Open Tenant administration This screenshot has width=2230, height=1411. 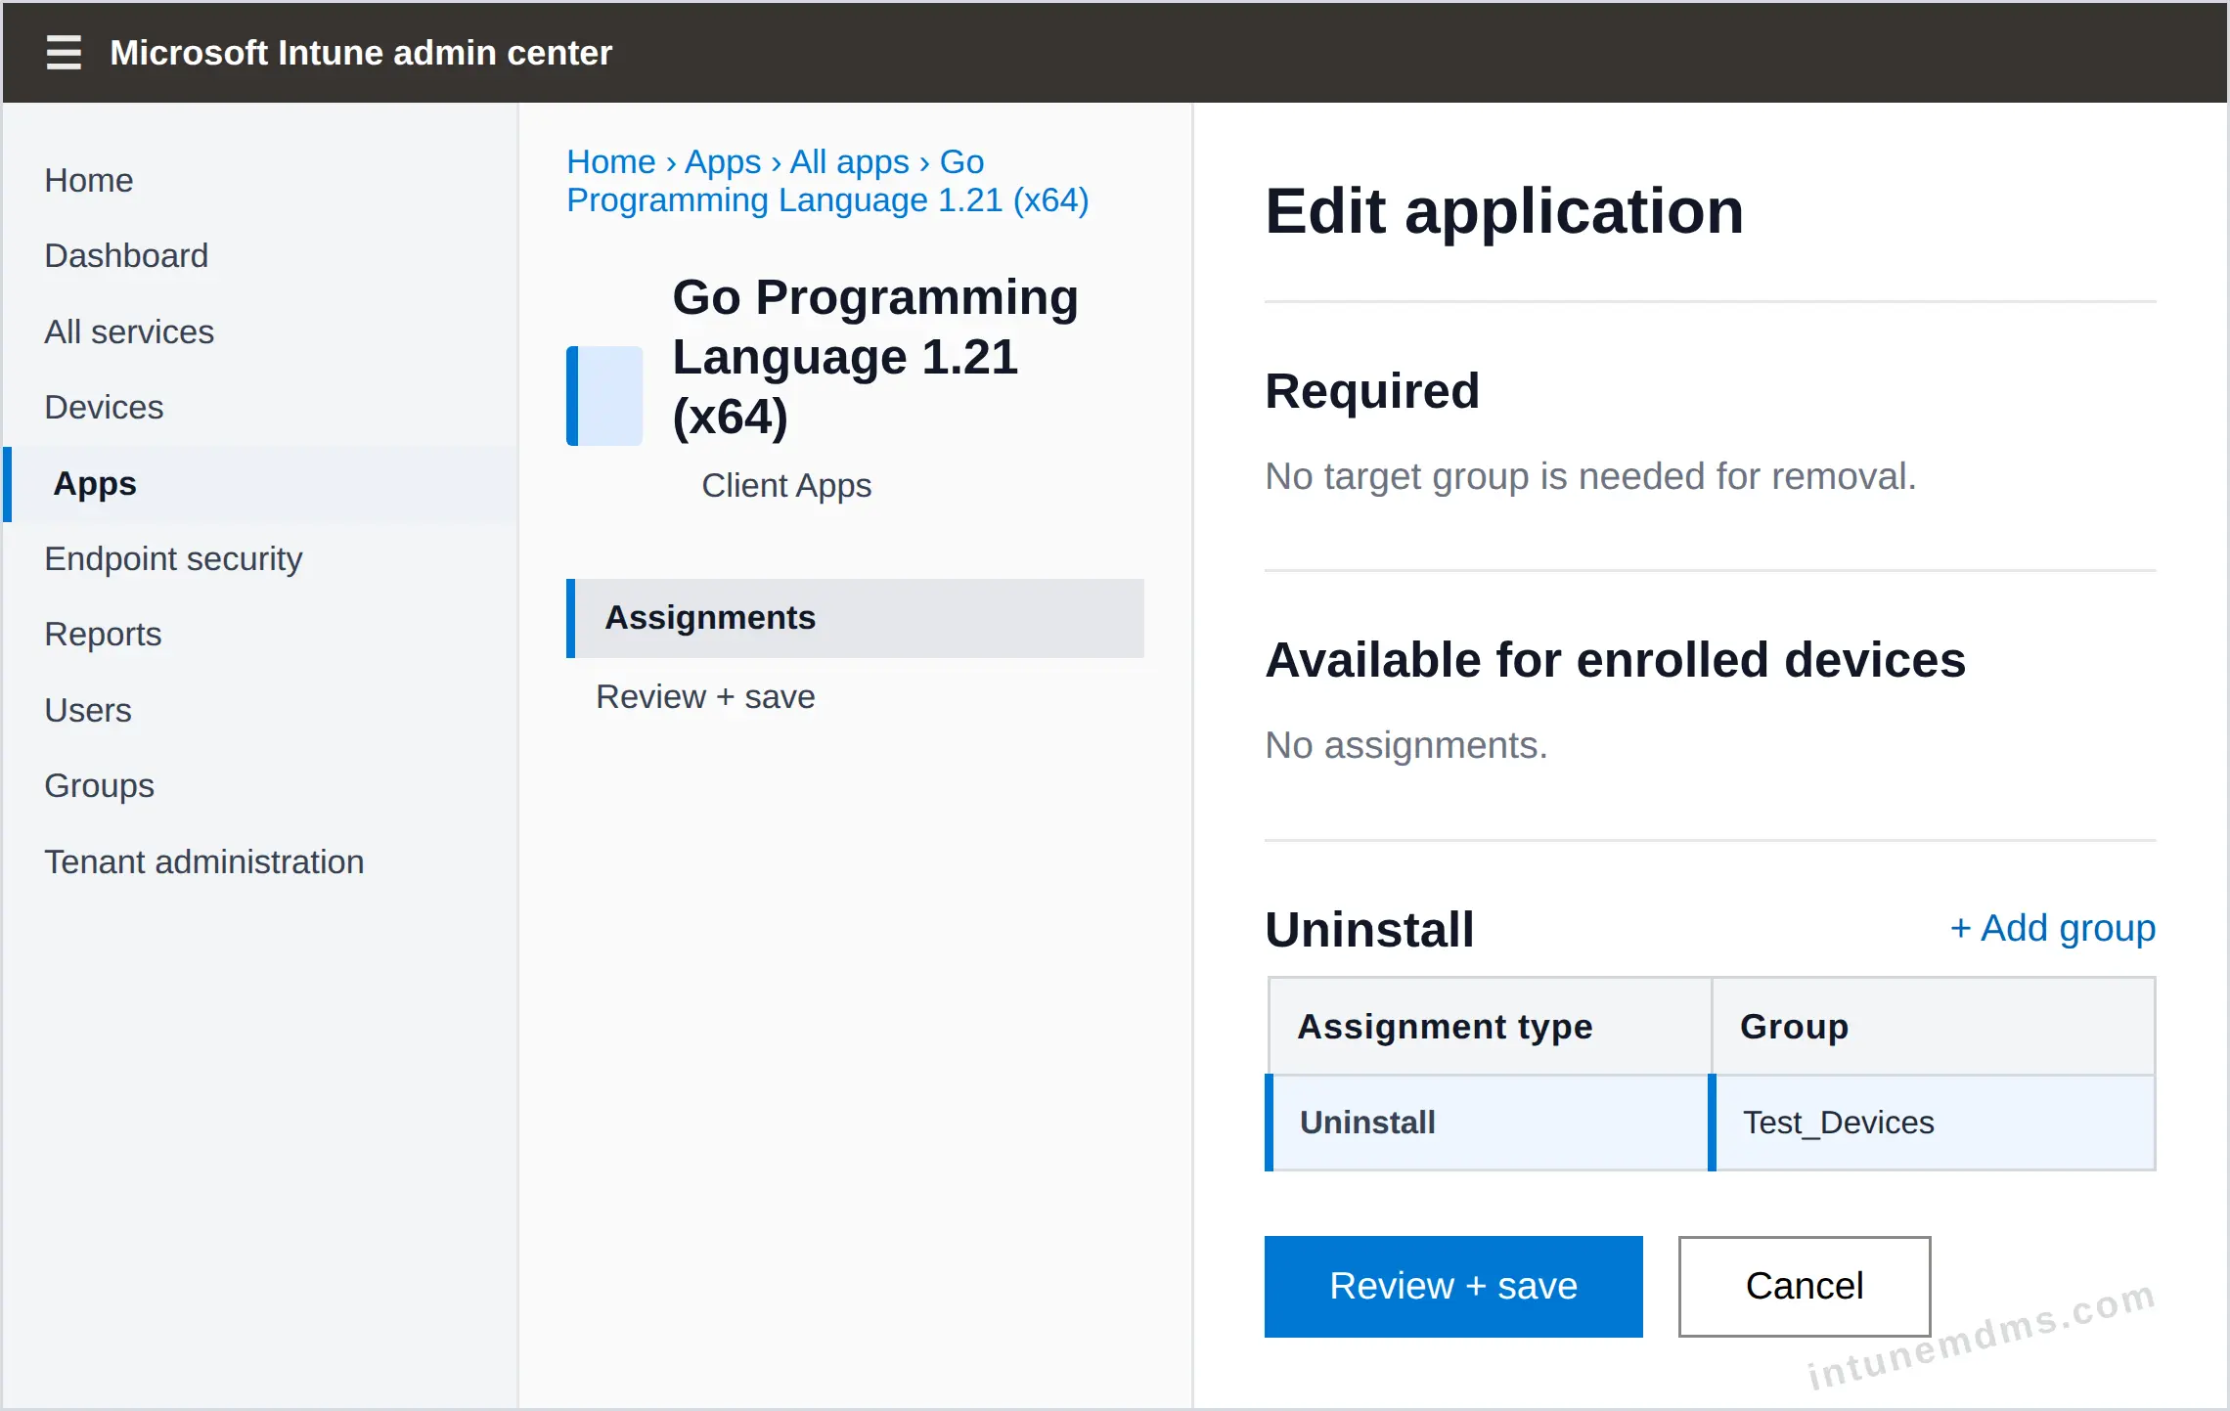[203, 861]
